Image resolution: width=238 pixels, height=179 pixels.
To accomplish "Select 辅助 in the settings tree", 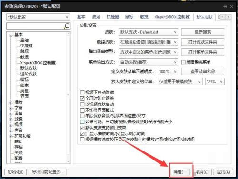I will tap(19, 141).
